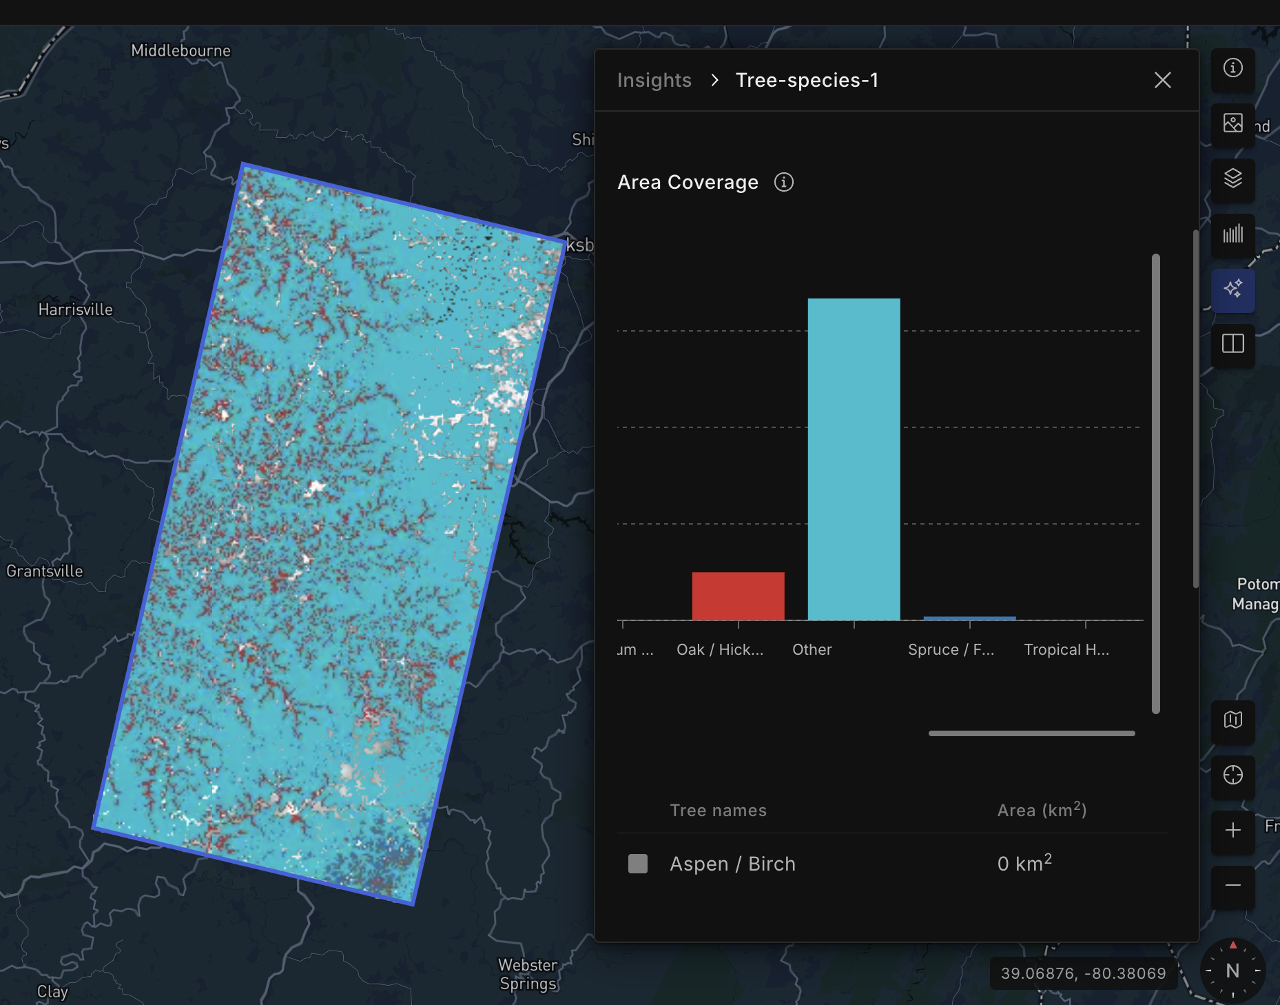Select the Aspen / Birch table row
Viewport: 1280px width, 1005px height.
point(892,864)
